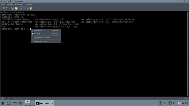This screenshot has width=189, height=106.
Task: Click the text virtualbox-ext-pack_5.2.12-2_all.deb
Action: pos(56,27)
